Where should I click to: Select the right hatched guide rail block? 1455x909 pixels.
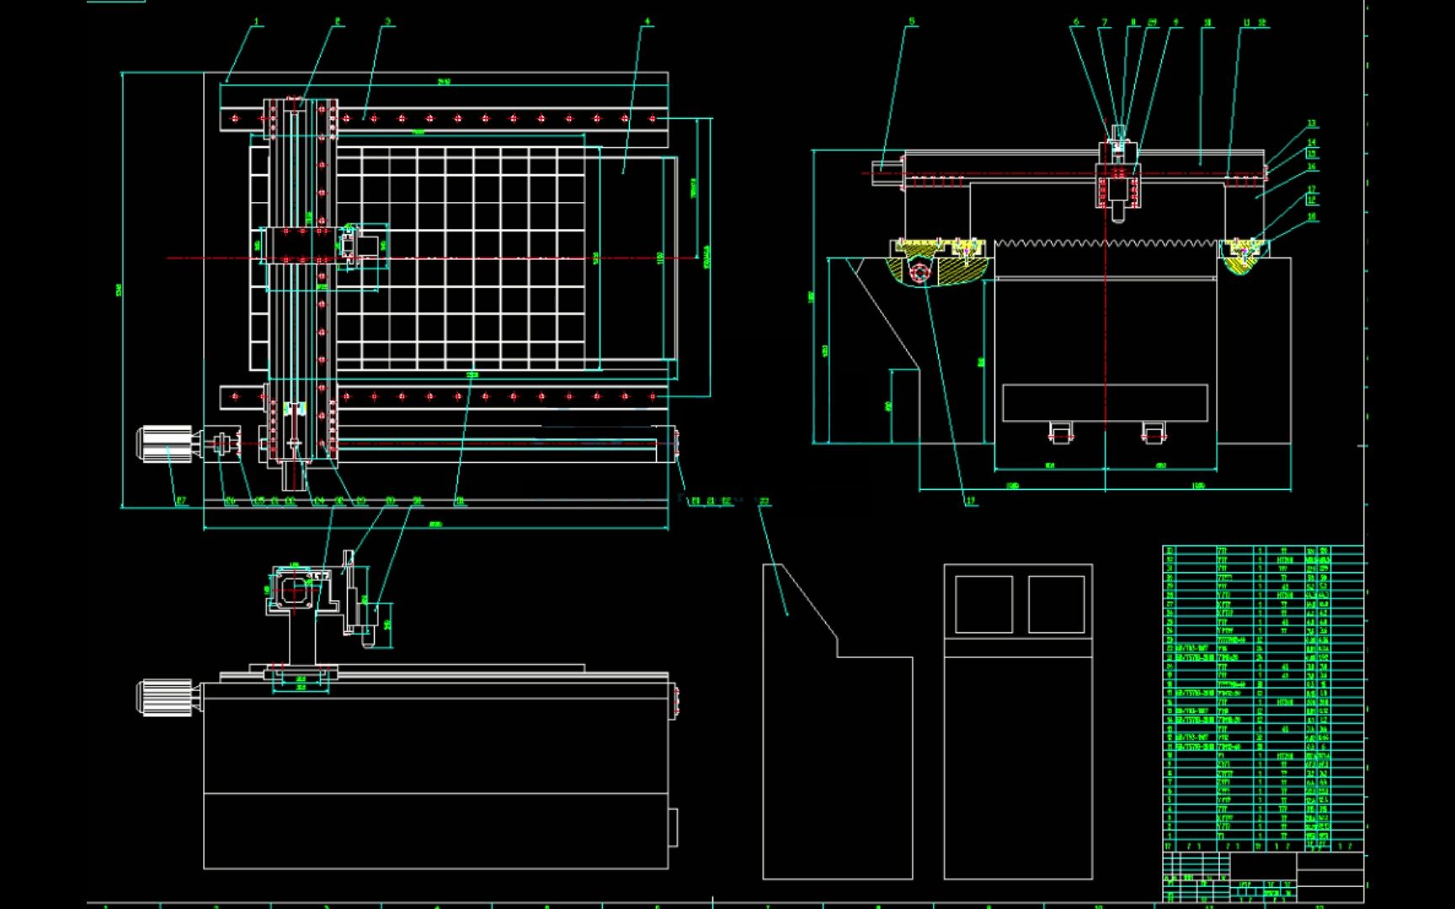(x=1244, y=256)
